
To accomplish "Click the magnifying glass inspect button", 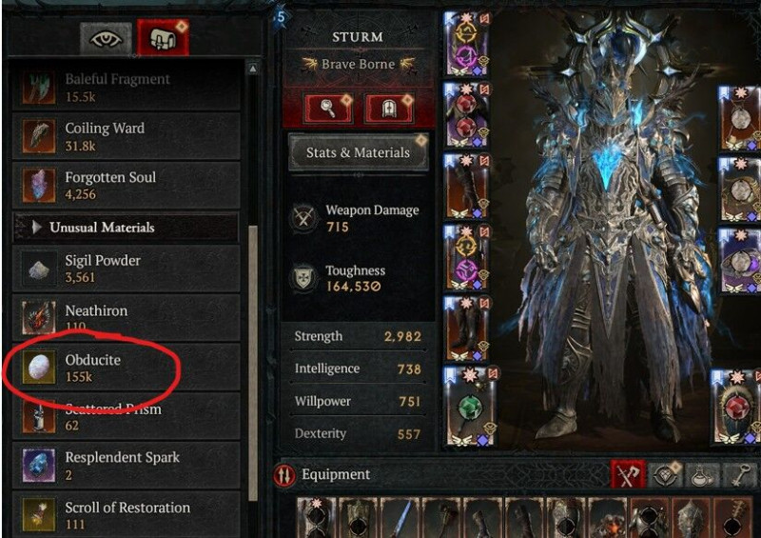I will pyautogui.click(x=328, y=109).
